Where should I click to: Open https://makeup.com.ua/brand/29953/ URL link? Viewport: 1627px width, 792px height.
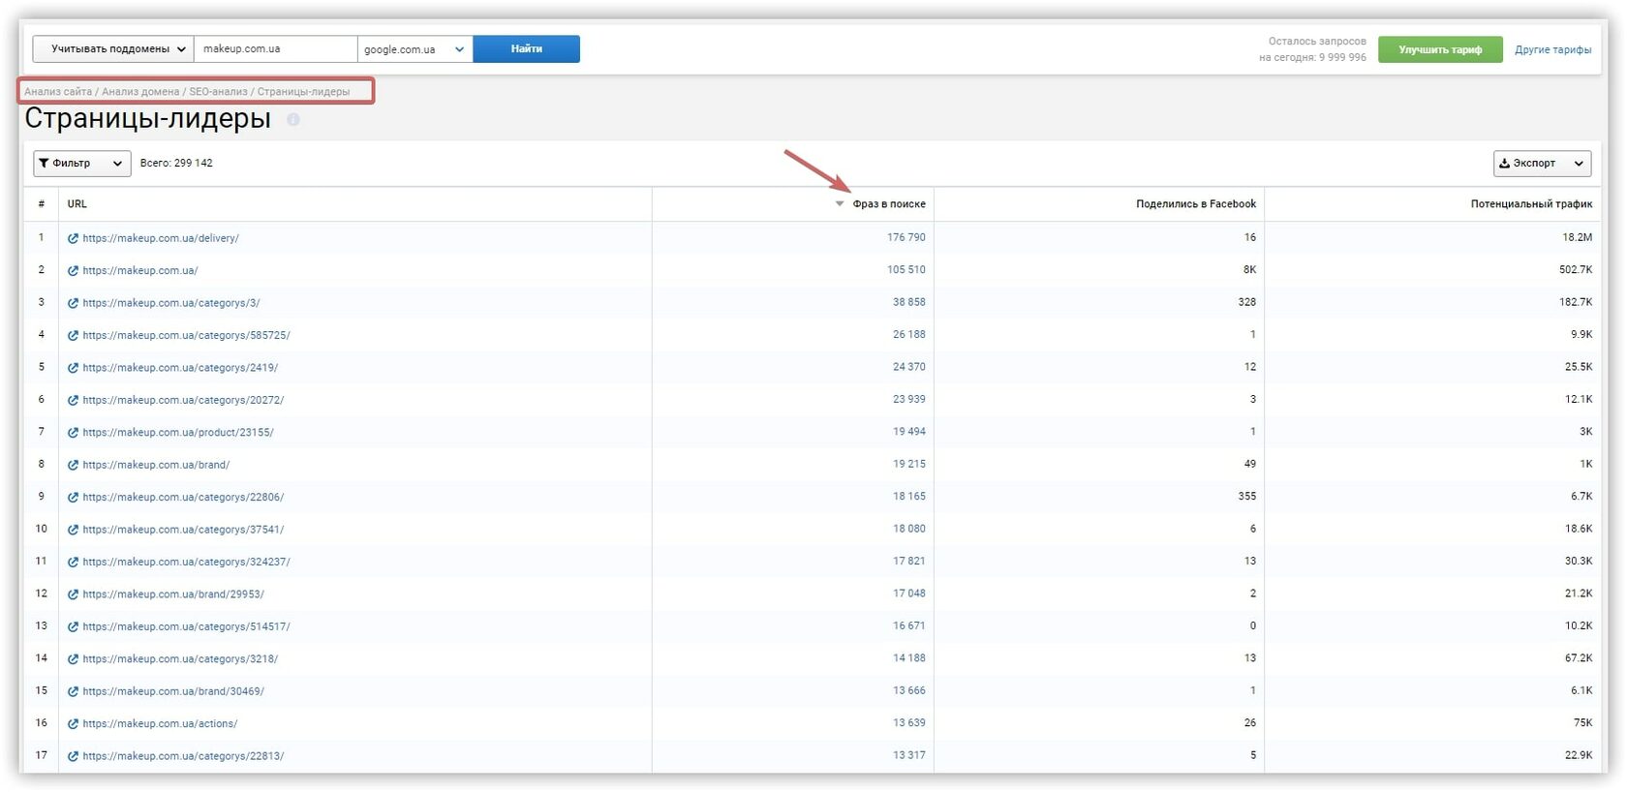[x=173, y=594]
